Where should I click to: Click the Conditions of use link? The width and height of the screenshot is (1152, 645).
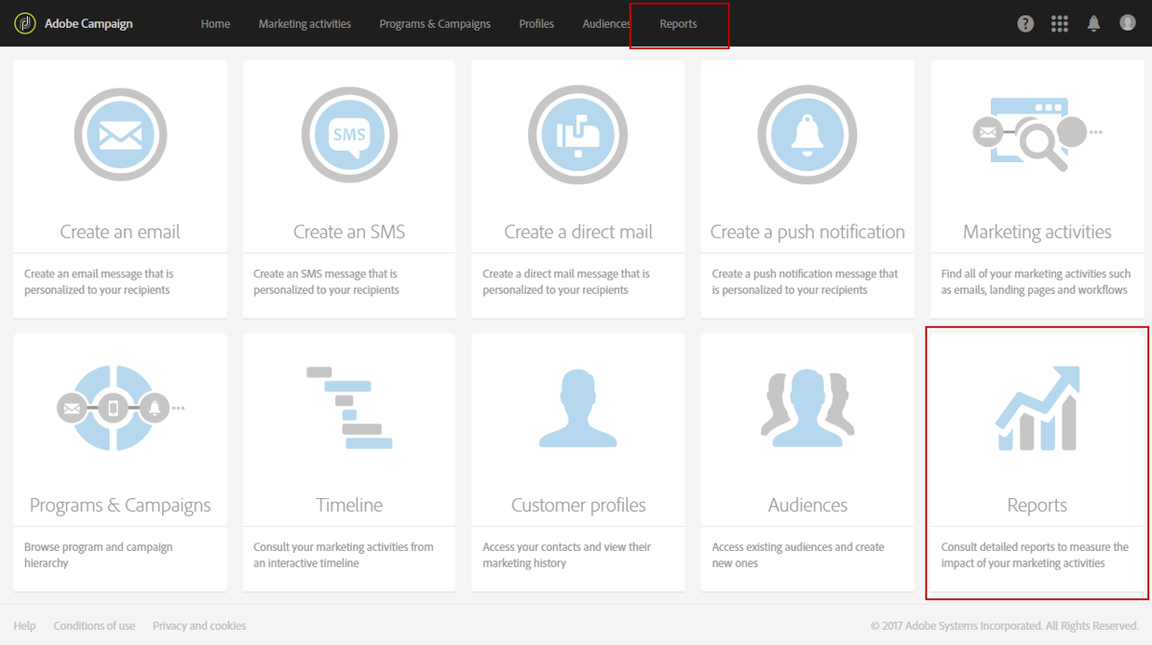[94, 625]
